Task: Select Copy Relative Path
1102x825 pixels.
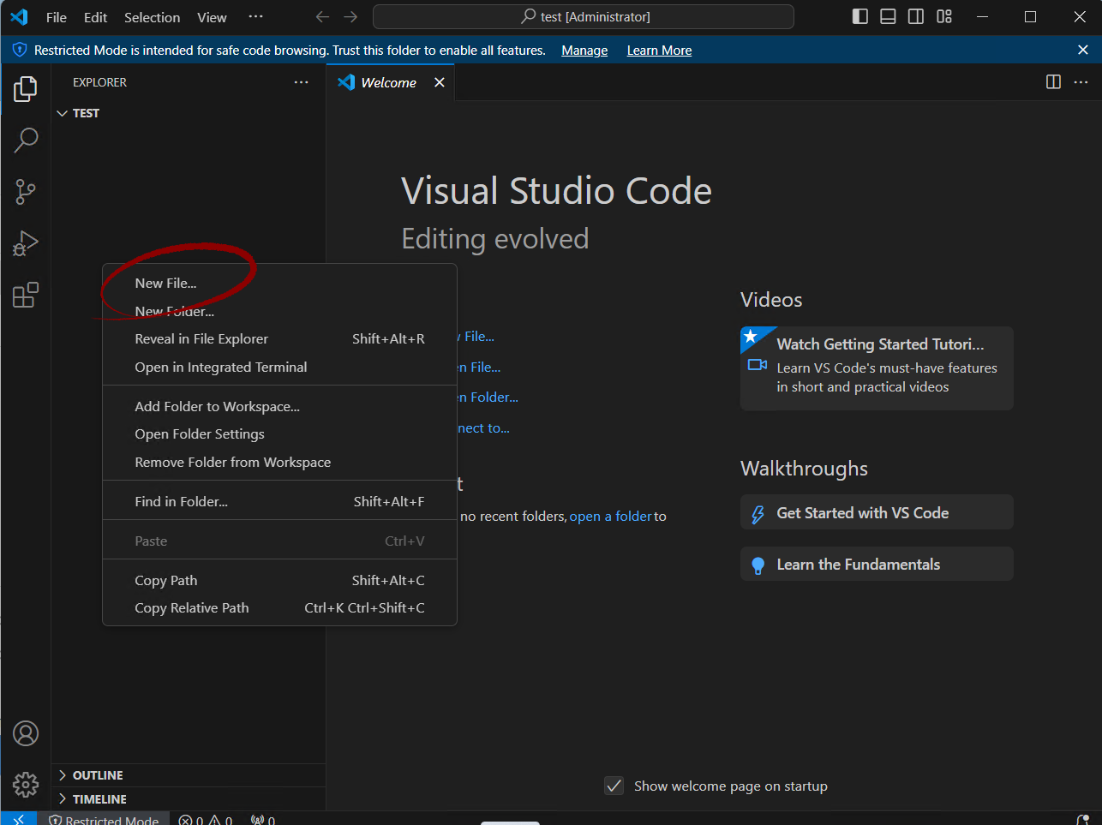Action: (x=279, y=608)
